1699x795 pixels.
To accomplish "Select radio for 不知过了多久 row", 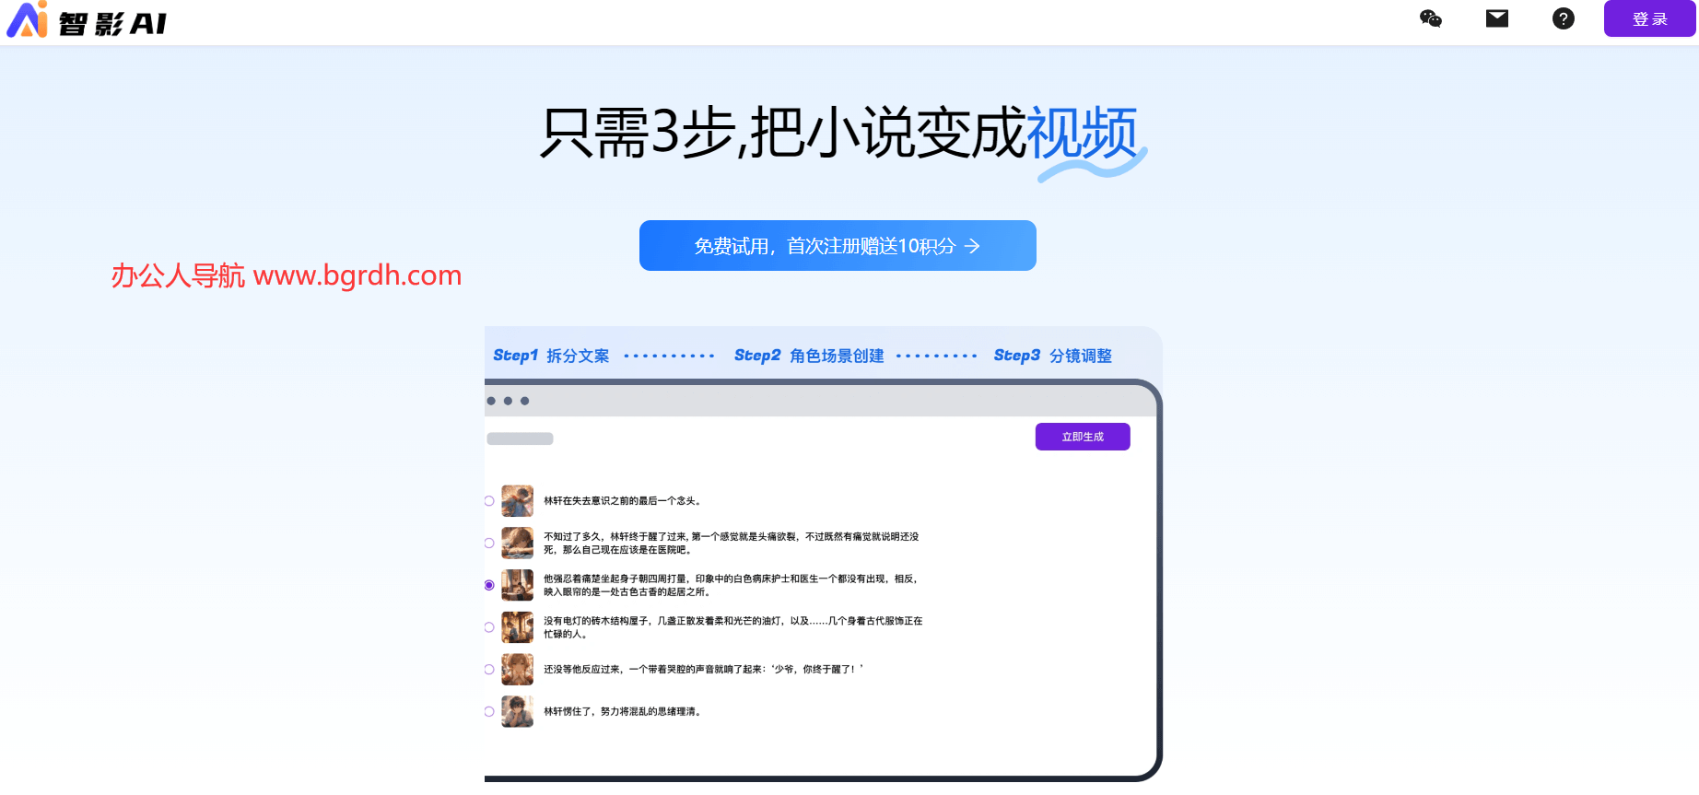I will pyautogui.click(x=489, y=543).
